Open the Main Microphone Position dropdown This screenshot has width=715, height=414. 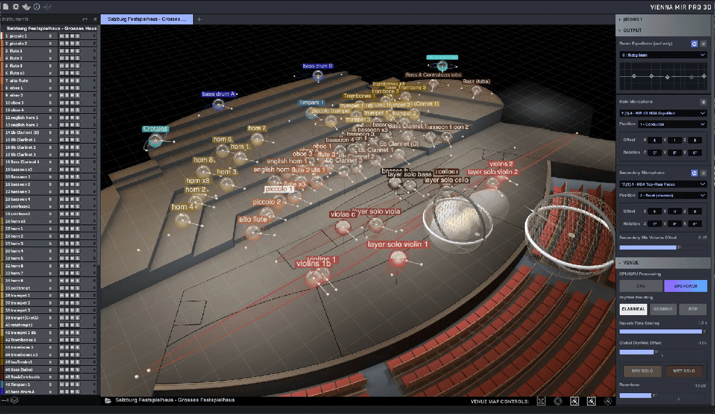tap(672, 124)
